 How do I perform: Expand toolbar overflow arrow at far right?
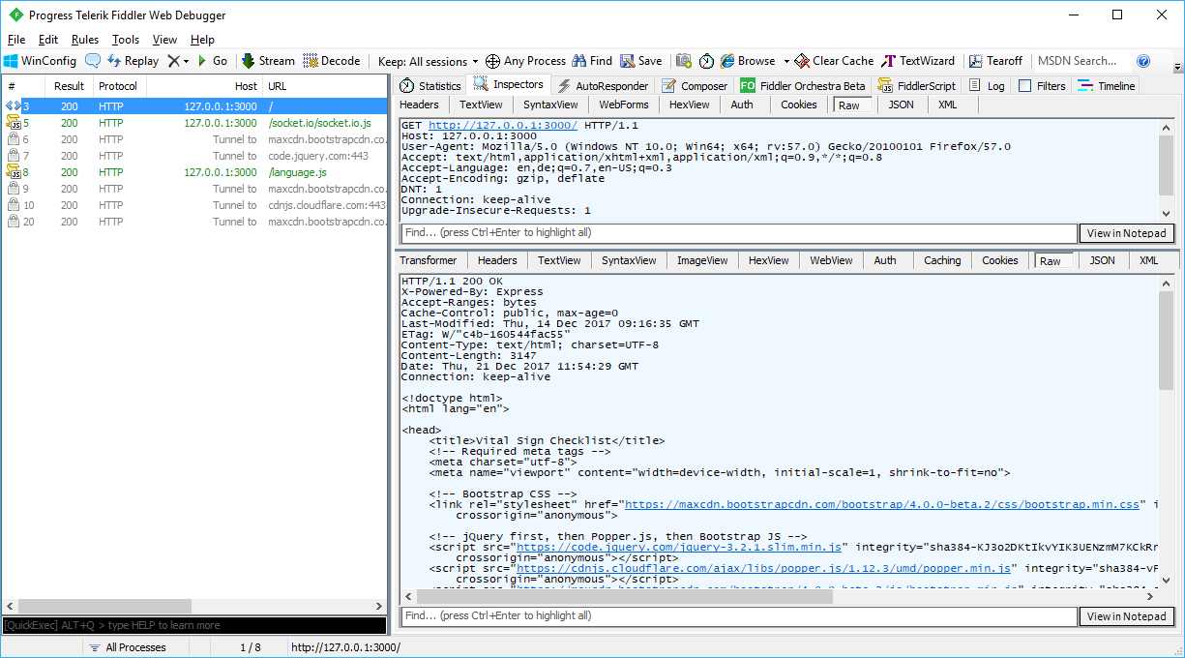1177,68
